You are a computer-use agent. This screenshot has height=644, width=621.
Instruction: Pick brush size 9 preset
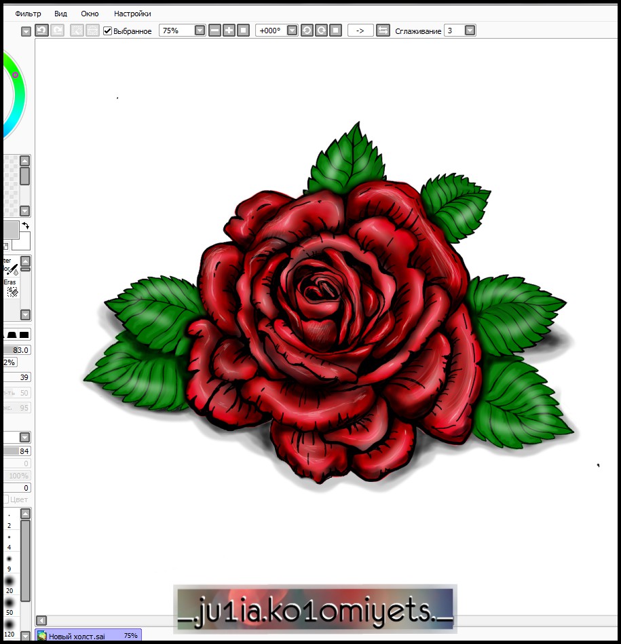point(9,563)
